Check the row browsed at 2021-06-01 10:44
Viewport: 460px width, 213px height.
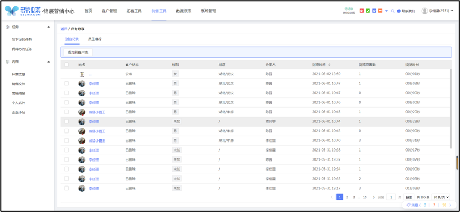[x=67, y=121]
